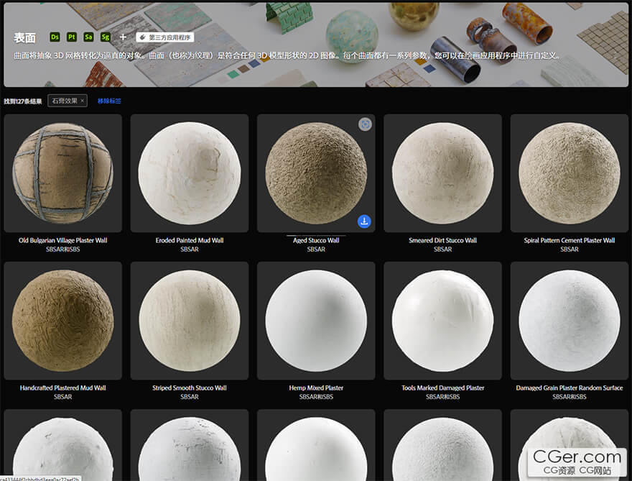Image resolution: width=632 pixels, height=481 pixels.
Task: Remove the 石膏效果 filter tag
Action: pos(82,101)
